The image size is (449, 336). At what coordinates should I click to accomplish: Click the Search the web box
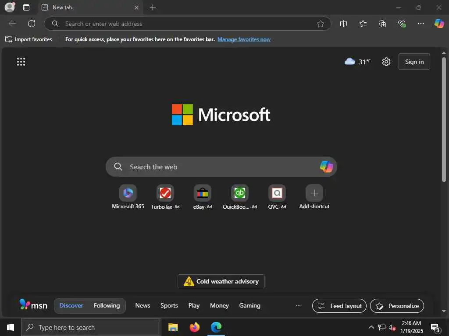pyautogui.click(x=221, y=167)
